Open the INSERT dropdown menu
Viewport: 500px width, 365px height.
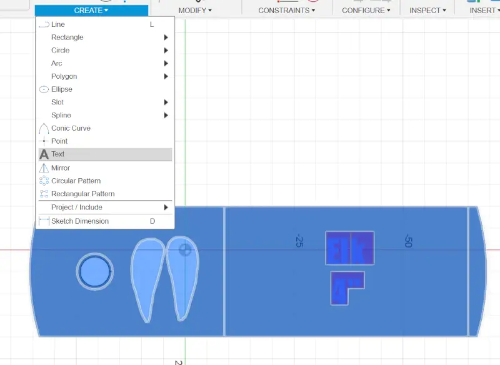(484, 11)
